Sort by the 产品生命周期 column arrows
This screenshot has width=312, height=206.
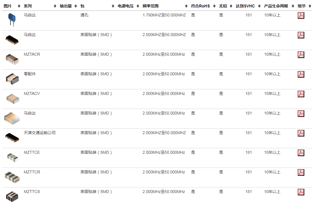click(293, 6)
